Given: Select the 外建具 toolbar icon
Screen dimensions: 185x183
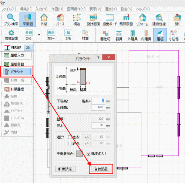Looking at the screenshot, I should (132, 35).
